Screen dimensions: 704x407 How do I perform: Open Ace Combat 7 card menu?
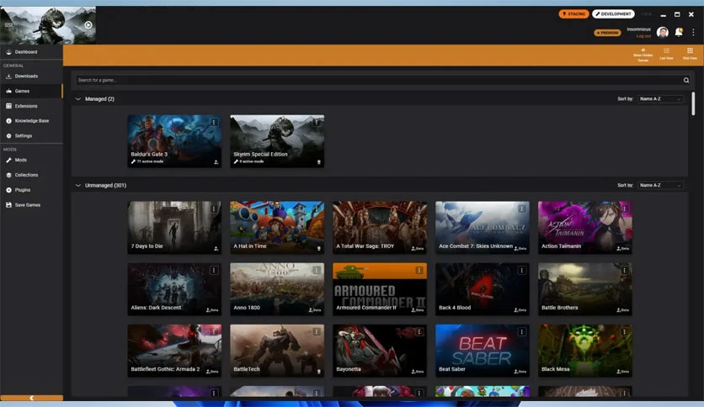[522, 209]
